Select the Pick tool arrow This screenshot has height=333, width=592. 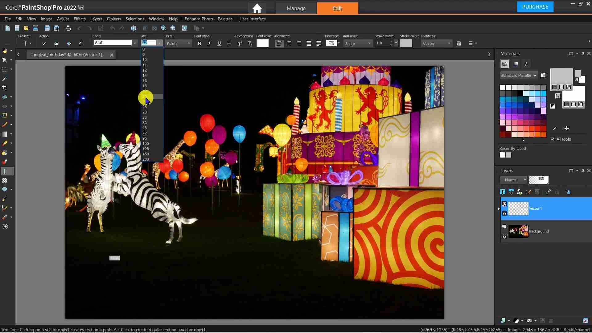point(5,60)
